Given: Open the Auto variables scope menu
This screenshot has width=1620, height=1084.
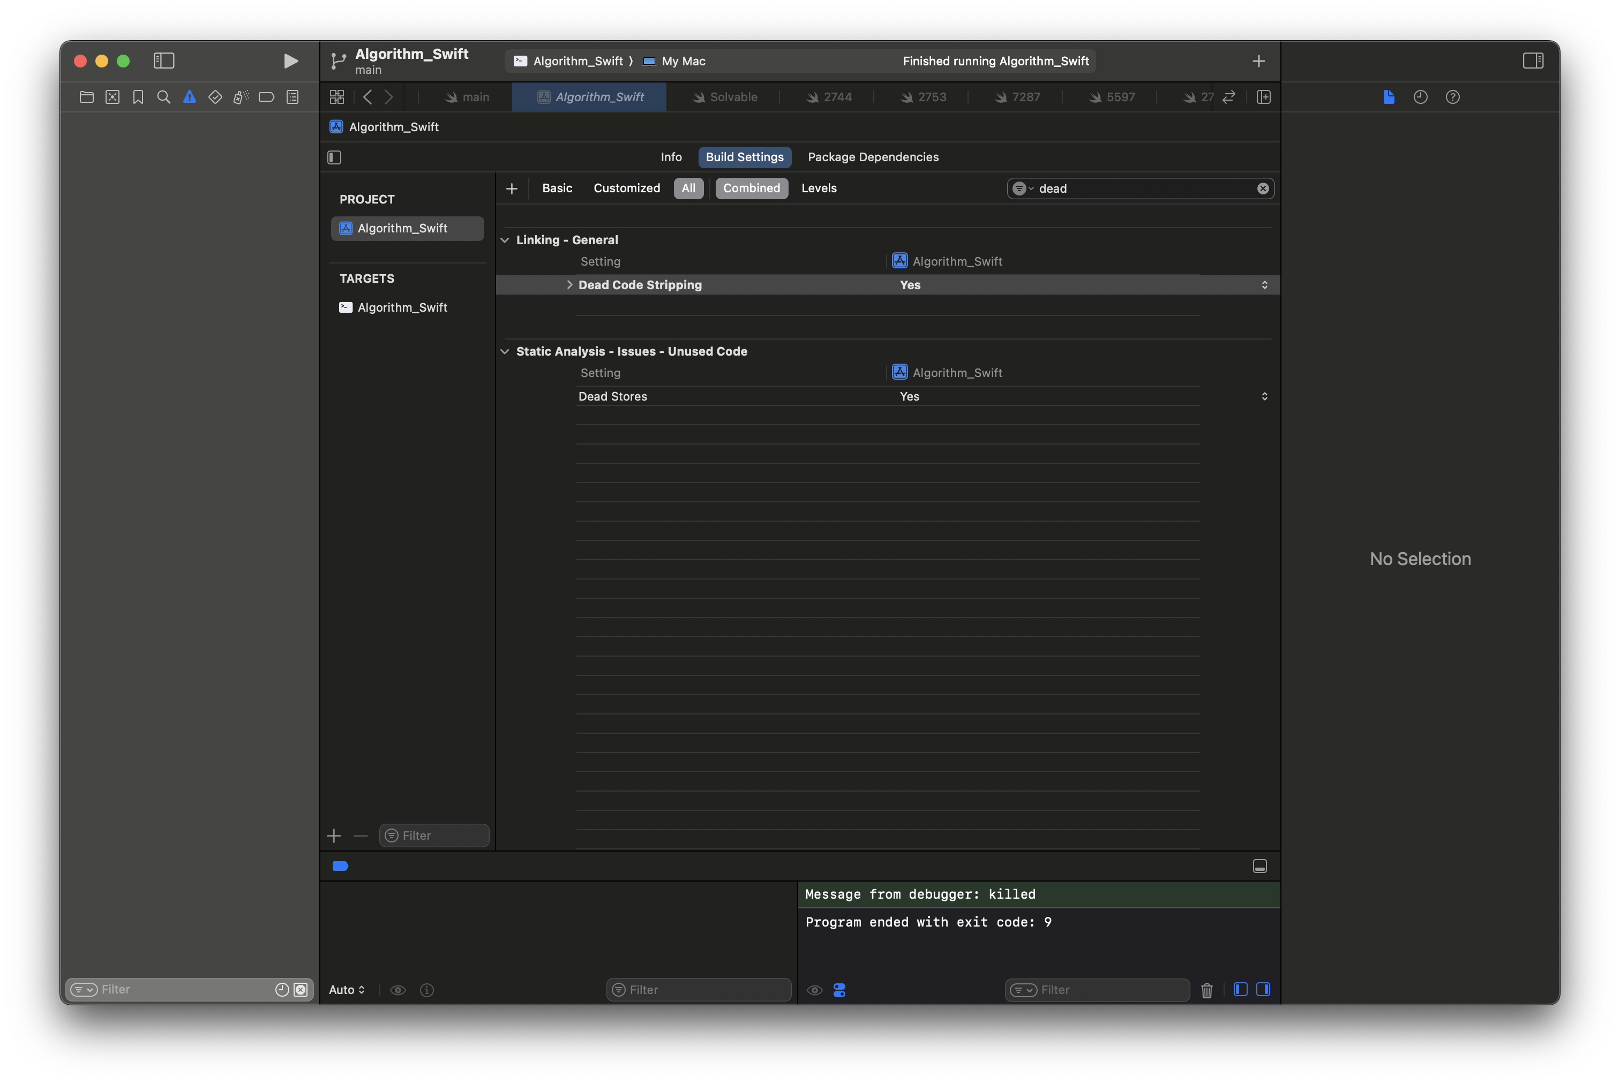Looking at the screenshot, I should pyautogui.click(x=347, y=990).
